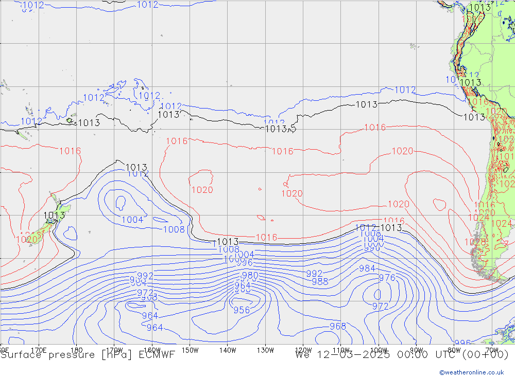Click the 'Surface pressure [hPa] ECMWF' title text
The image size is (515, 377).
(x=88, y=355)
